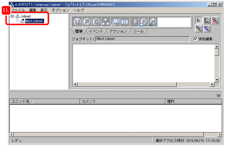225x146 pixels.
Task: Open the オプション menu
Action: pyautogui.click(x=60, y=10)
